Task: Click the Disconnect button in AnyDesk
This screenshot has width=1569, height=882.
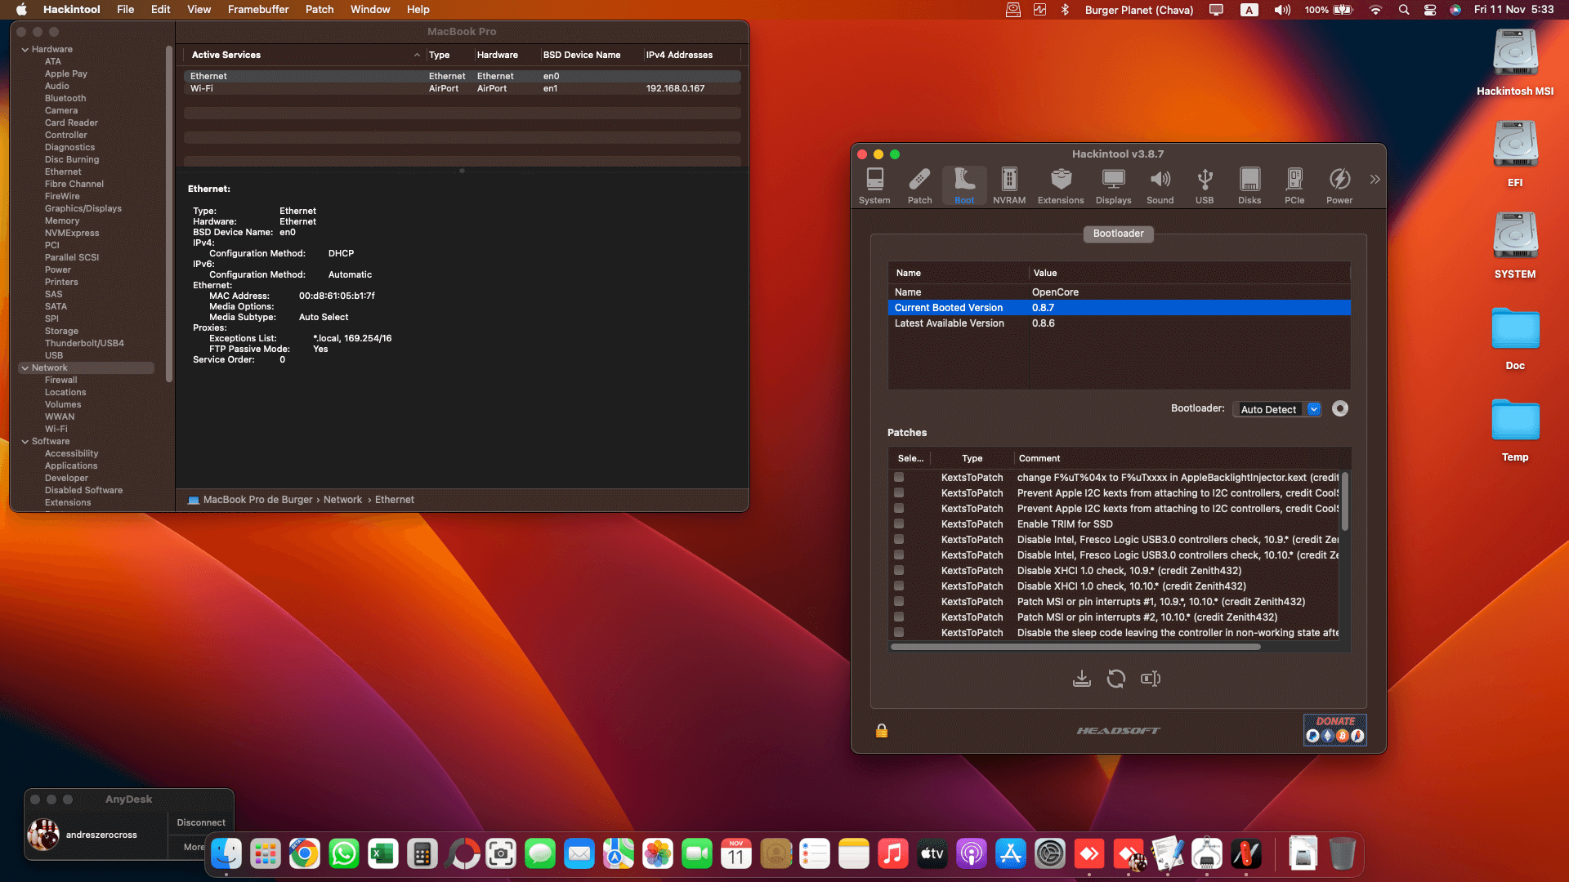Action: coord(199,822)
